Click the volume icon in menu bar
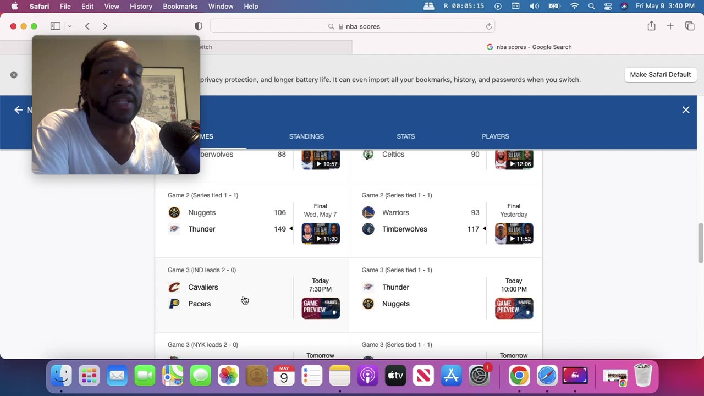 coord(534,6)
